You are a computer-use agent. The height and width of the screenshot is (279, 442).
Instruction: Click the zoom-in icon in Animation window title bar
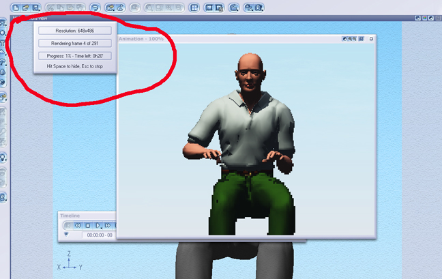tap(350, 39)
